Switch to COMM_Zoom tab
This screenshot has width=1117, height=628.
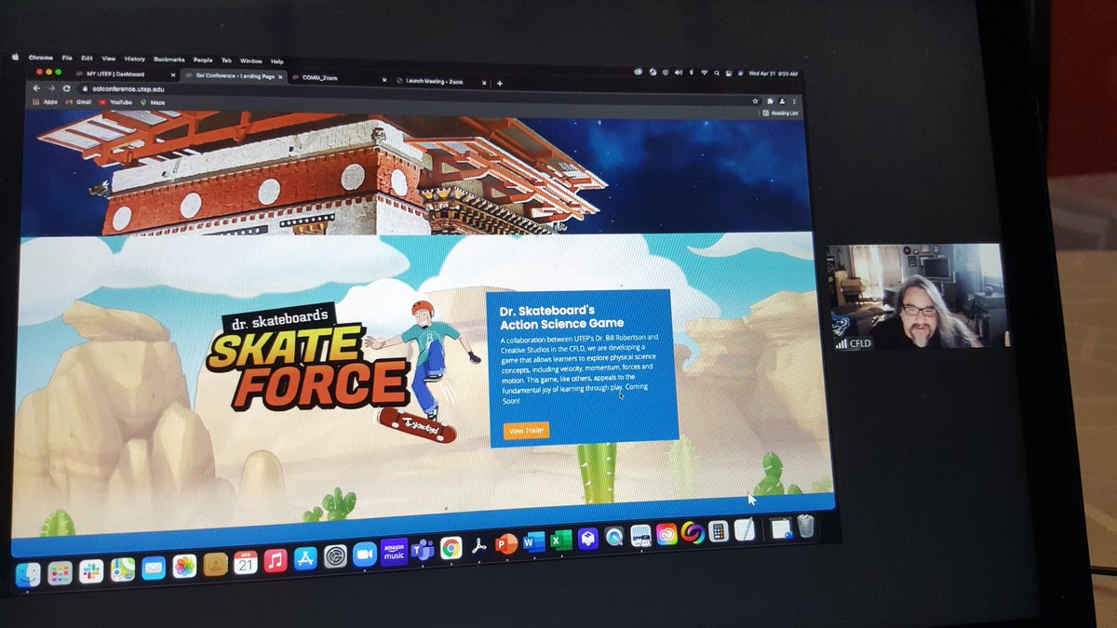(338, 78)
